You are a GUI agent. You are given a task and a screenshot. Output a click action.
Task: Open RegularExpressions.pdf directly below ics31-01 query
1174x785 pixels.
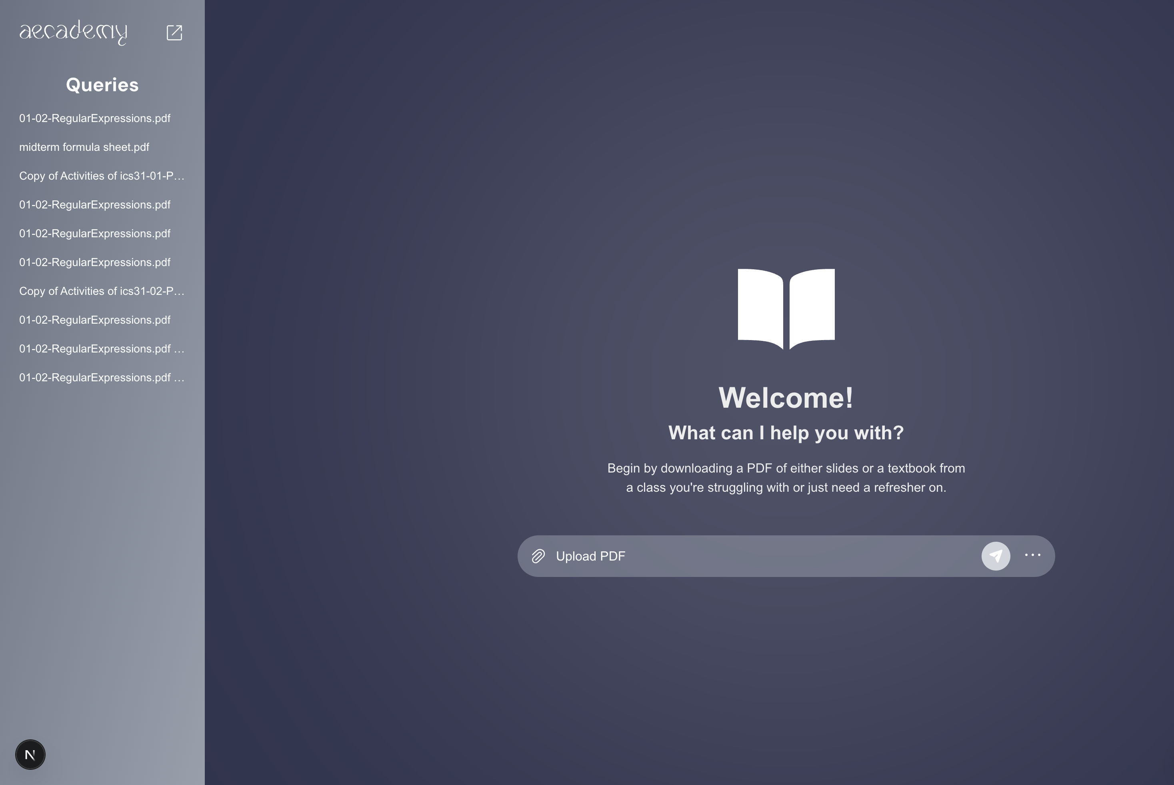pyautogui.click(x=94, y=205)
